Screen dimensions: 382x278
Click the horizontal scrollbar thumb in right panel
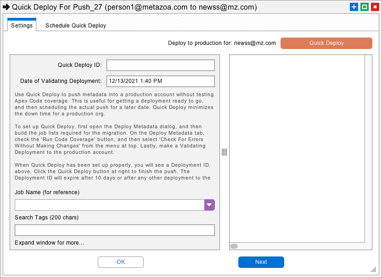234,246
